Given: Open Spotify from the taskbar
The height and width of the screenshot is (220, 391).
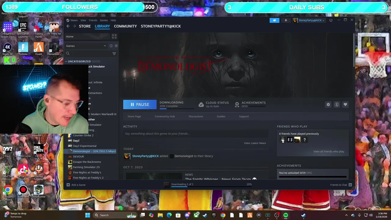Looking at the screenshot, I should [286, 215].
